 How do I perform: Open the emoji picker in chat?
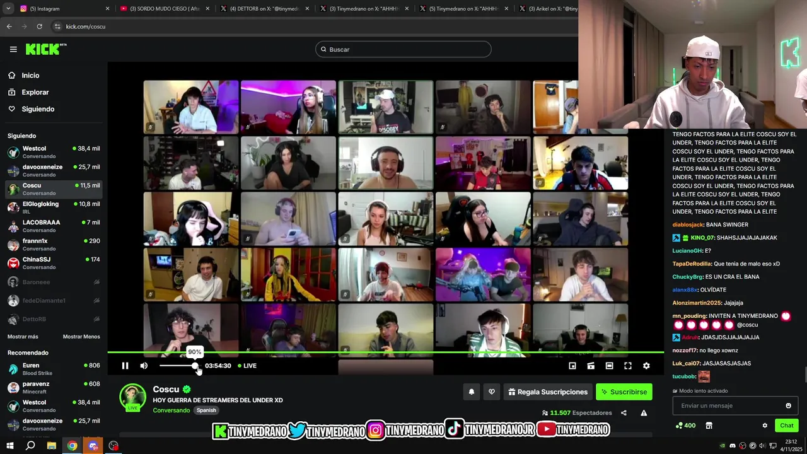(788, 405)
